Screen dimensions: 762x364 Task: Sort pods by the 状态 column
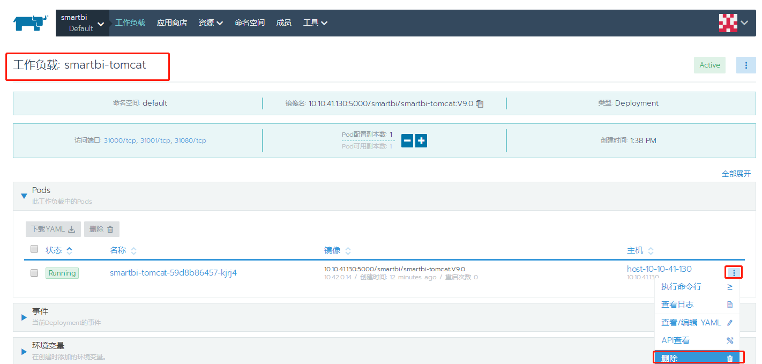(x=59, y=250)
